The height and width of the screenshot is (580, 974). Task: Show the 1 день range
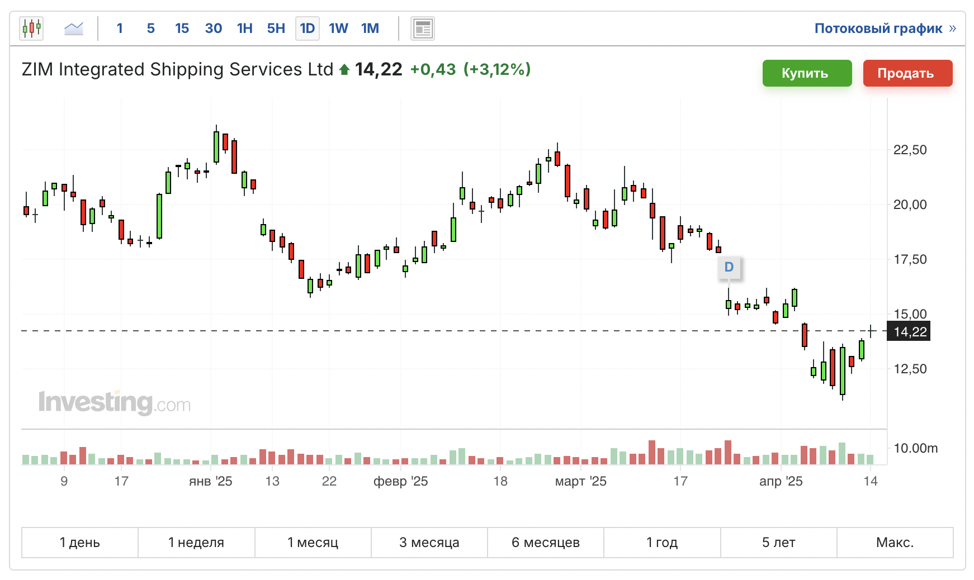80,543
